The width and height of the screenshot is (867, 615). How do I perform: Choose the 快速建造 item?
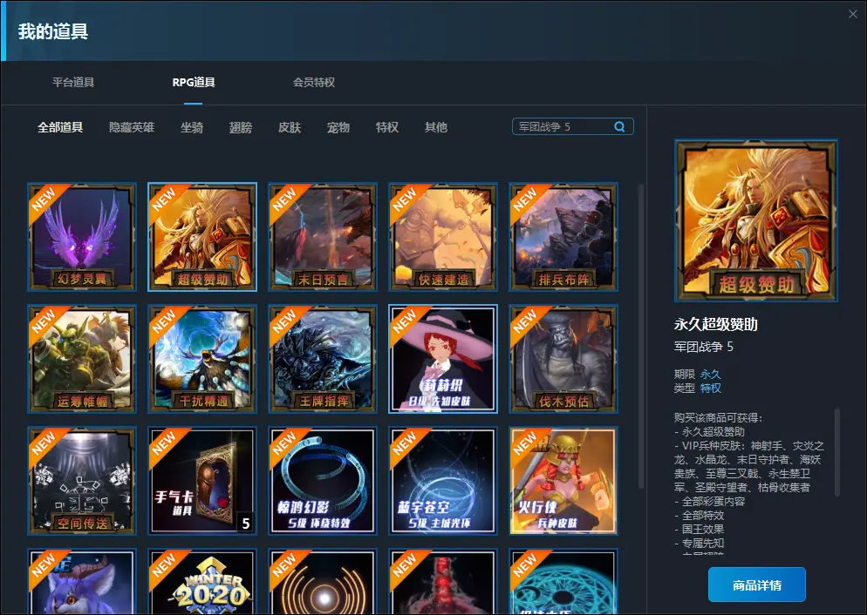(443, 237)
